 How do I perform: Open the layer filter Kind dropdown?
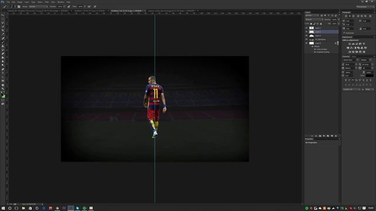pos(312,15)
